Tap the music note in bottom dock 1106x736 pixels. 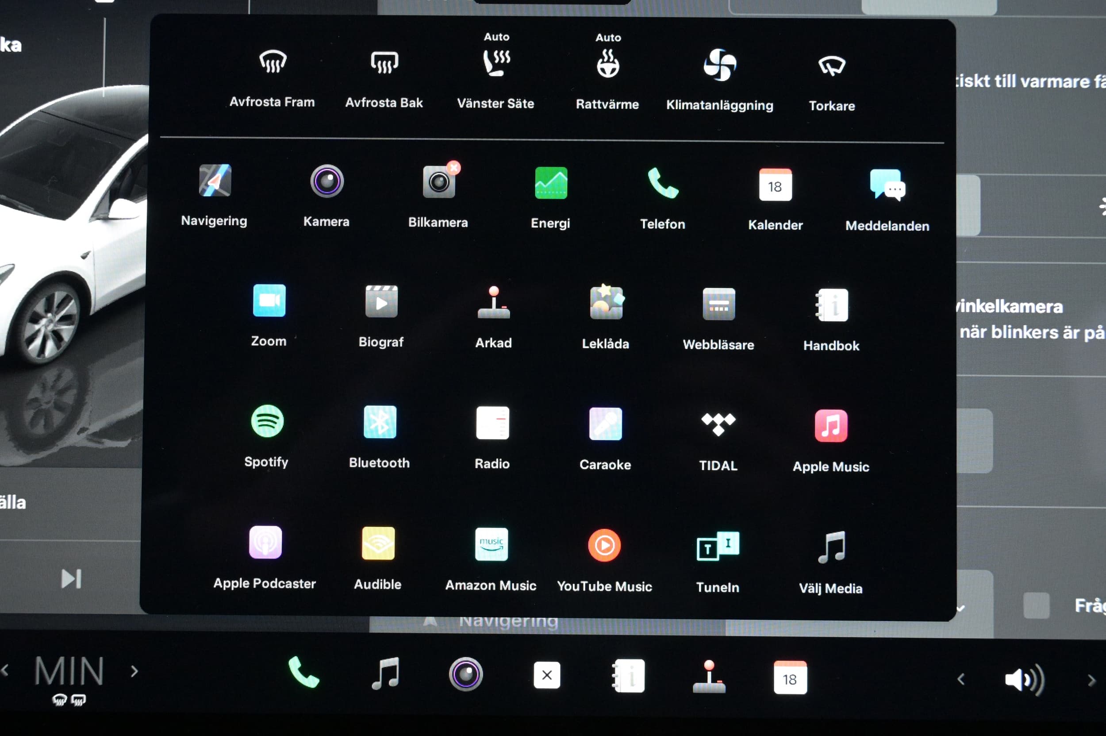[385, 673]
